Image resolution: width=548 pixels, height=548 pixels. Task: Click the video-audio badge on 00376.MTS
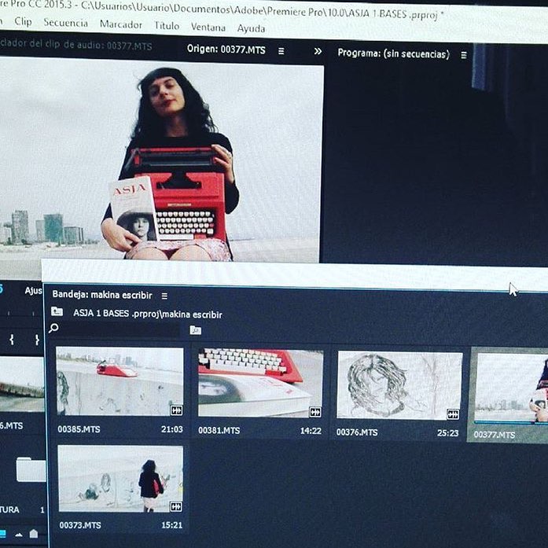coord(453,414)
